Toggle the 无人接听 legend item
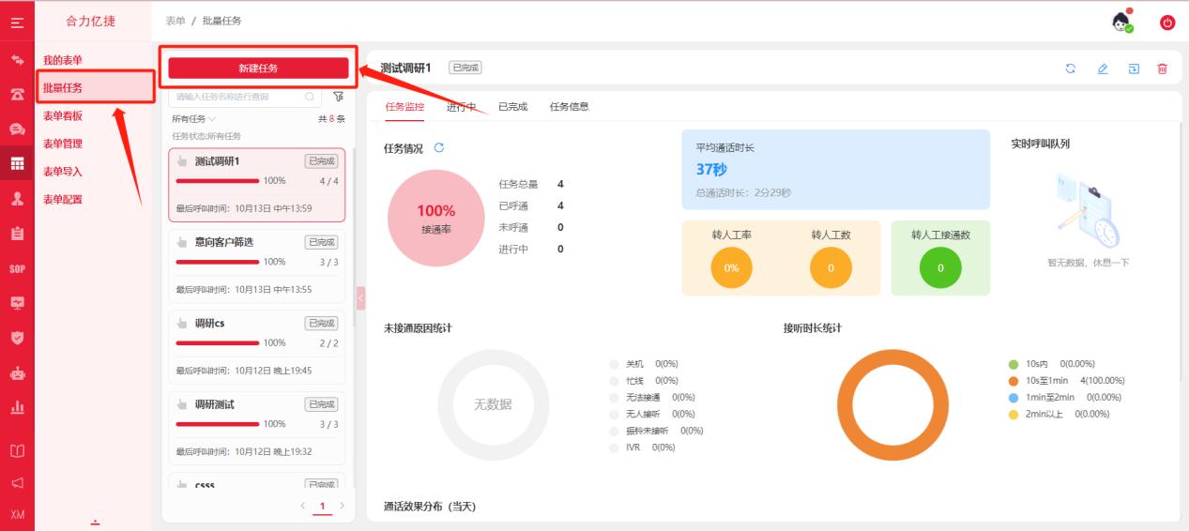The image size is (1189, 531). (x=651, y=414)
